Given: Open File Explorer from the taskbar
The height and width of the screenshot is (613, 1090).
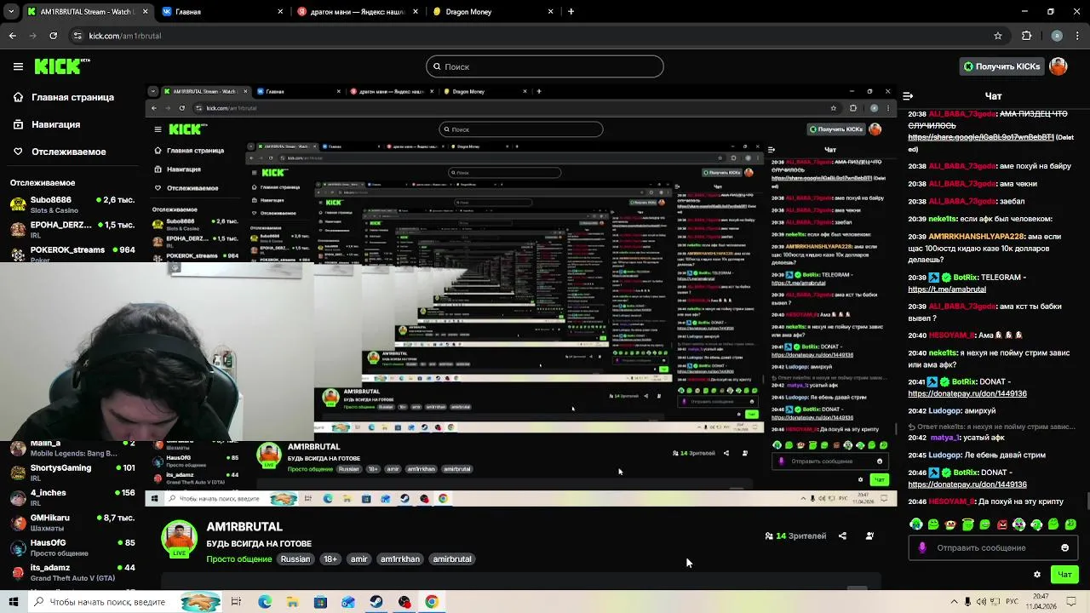Looking at the screenshot, I should point(292,602).
